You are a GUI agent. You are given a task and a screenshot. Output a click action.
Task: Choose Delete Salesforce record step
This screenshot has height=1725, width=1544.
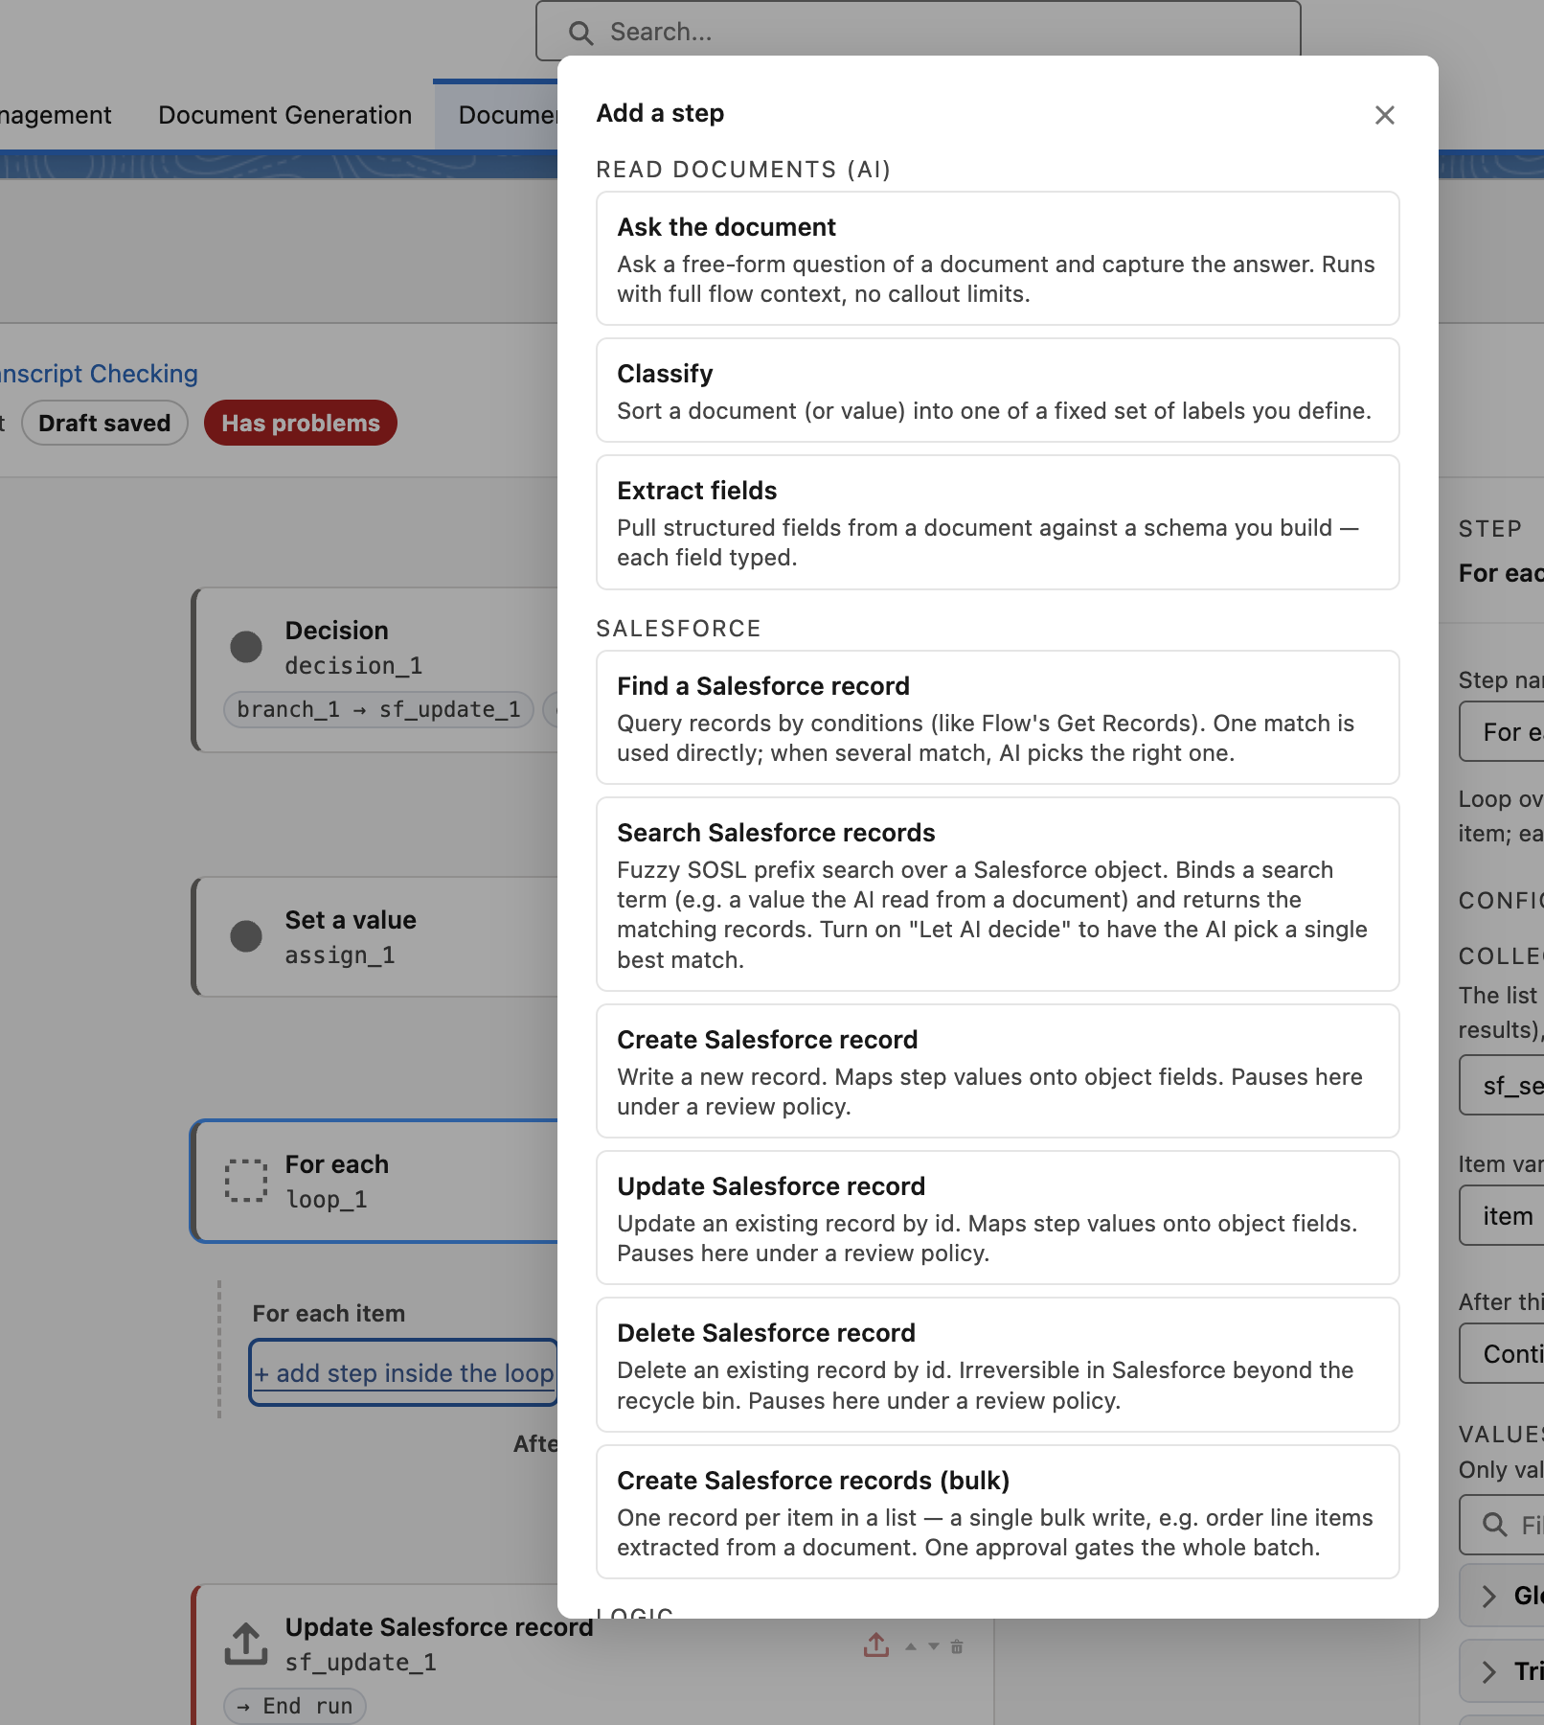[998, 1365]
